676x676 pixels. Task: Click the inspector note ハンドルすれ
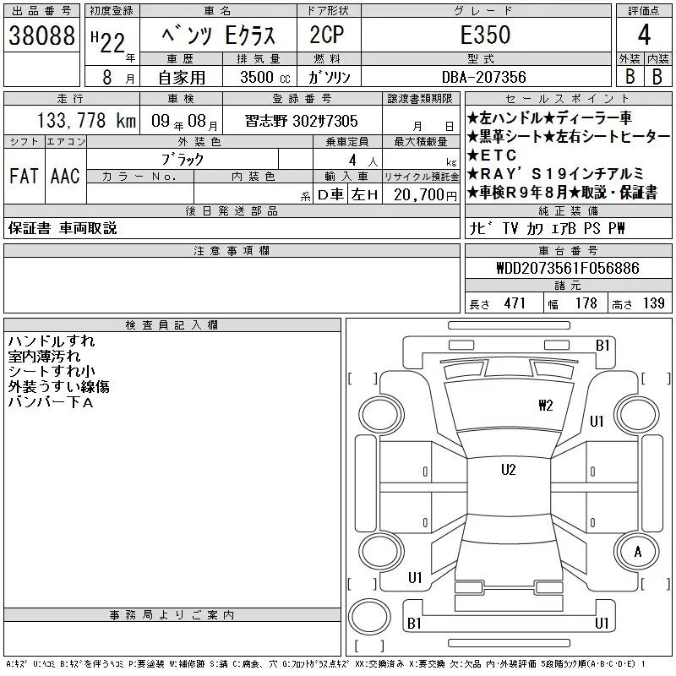pos(52,341)
